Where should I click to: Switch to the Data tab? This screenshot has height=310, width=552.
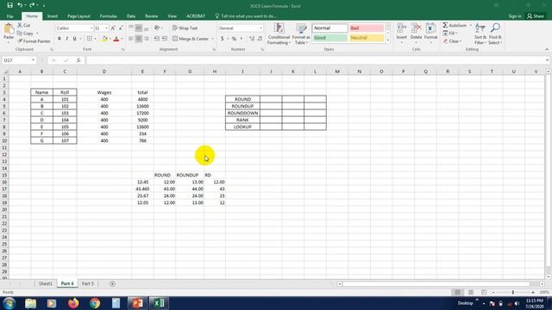[131, 16]
